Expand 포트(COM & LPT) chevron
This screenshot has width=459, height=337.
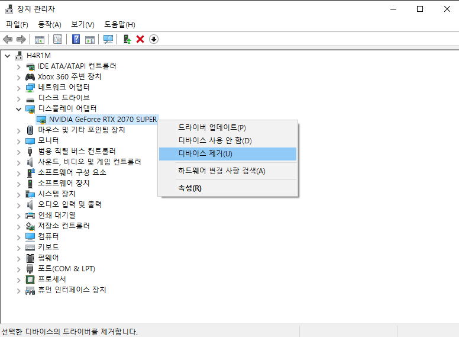point(19,269)
